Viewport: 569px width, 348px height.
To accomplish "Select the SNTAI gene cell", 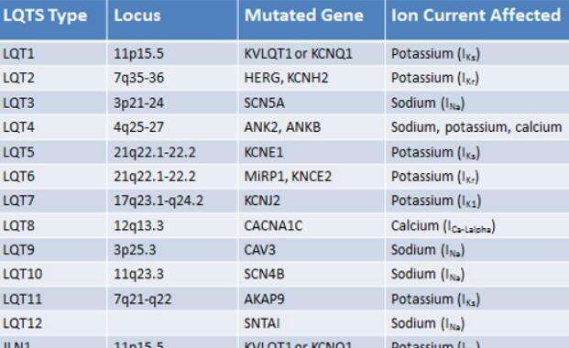I will coord(312,323).
